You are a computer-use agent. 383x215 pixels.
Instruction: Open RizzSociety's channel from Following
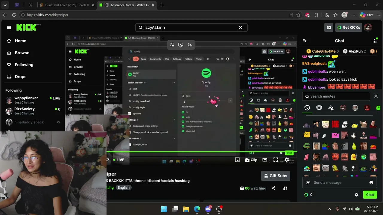tap(33, 111)
